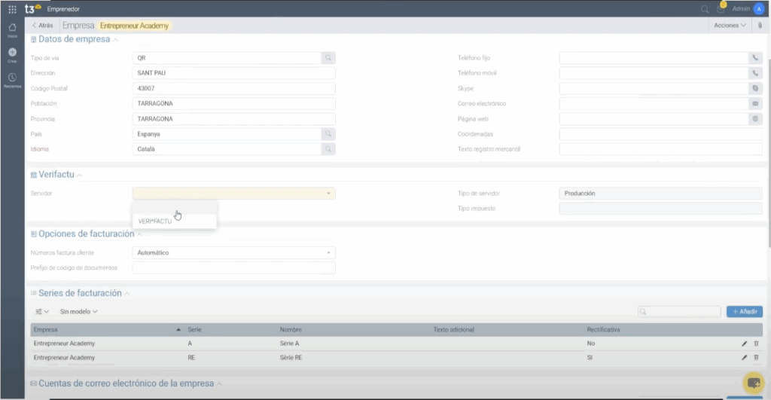Collapse the Datos de empresa section
771x400 pixels.
[115, 39]
